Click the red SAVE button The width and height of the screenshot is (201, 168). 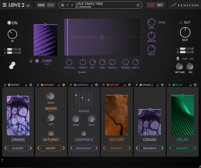pos(151,5)
